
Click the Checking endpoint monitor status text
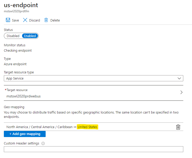click(x=18, y=50)
